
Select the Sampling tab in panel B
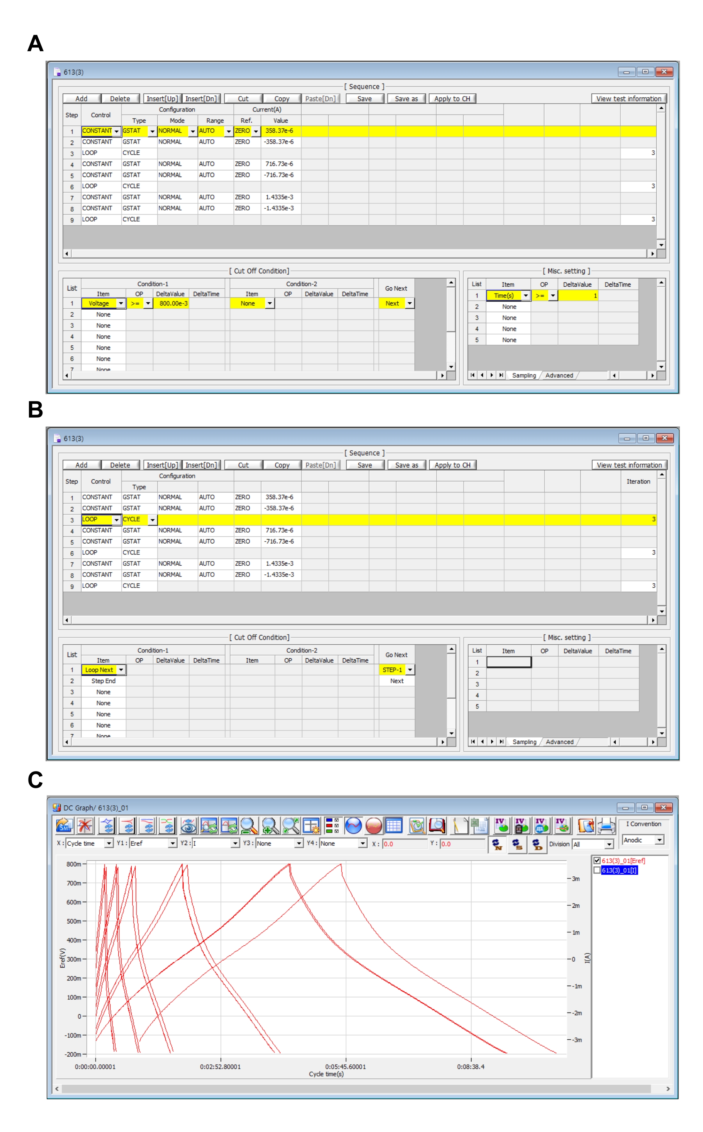pos(524,742)
